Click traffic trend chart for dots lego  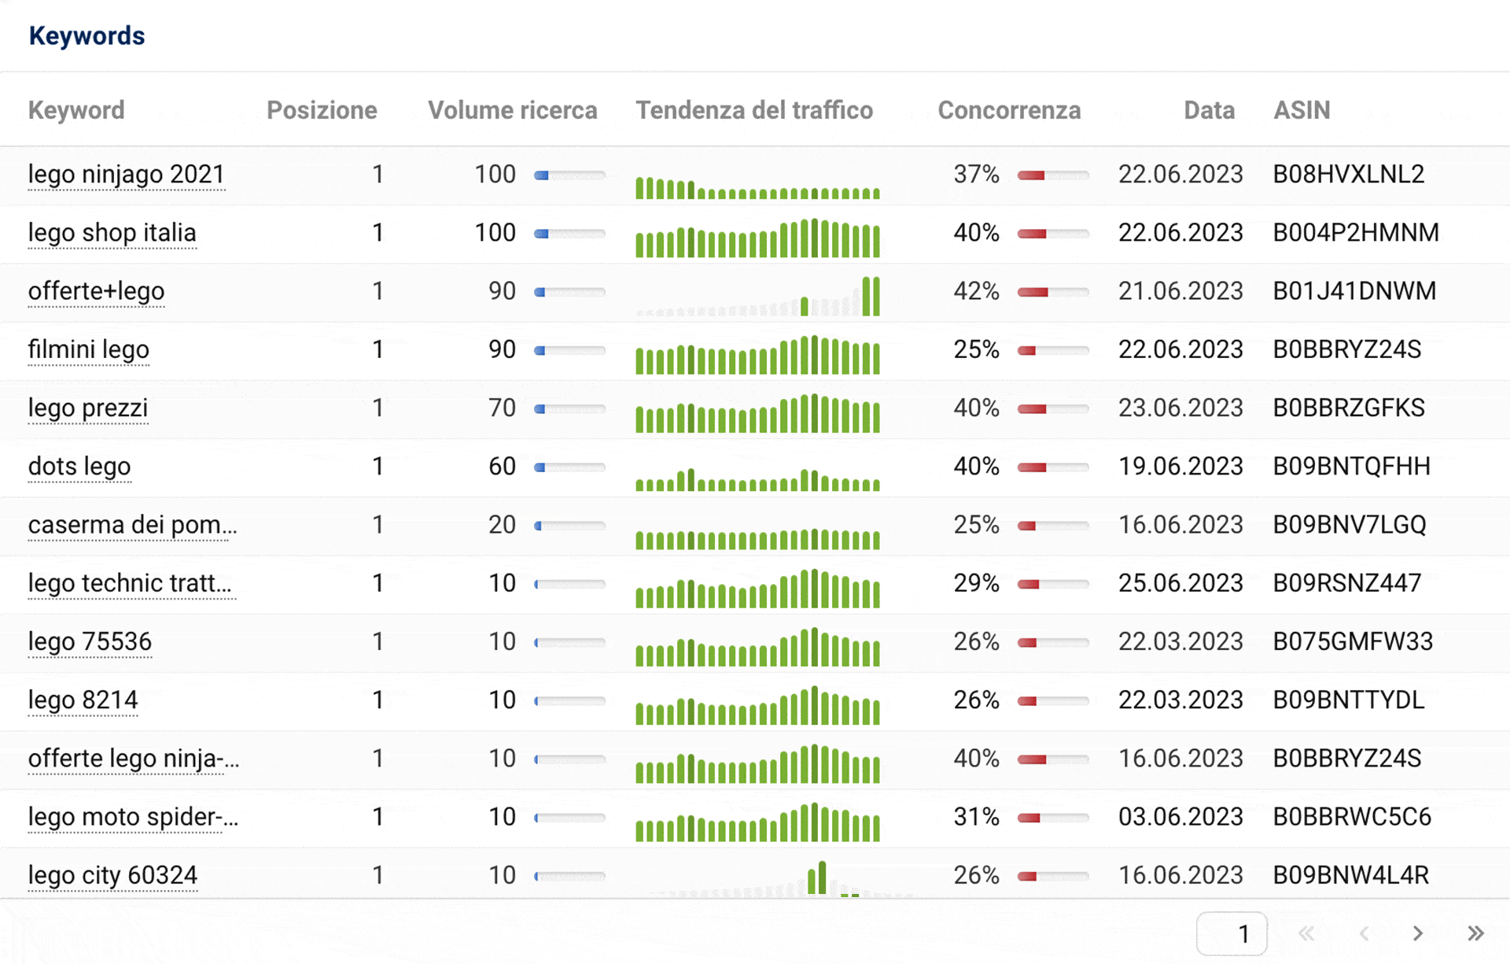point(757,479)
